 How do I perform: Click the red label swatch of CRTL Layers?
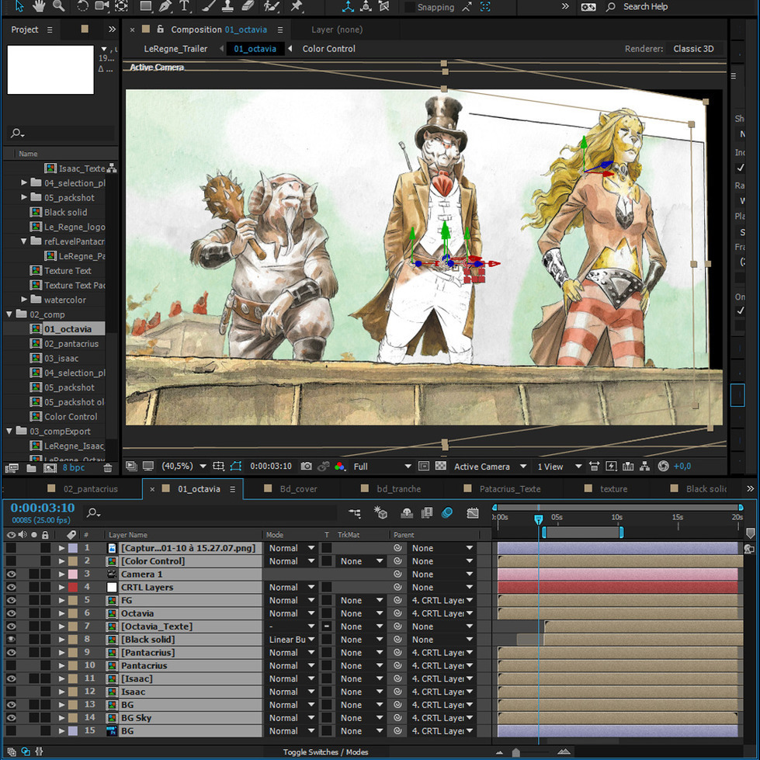tap(73, 588)
